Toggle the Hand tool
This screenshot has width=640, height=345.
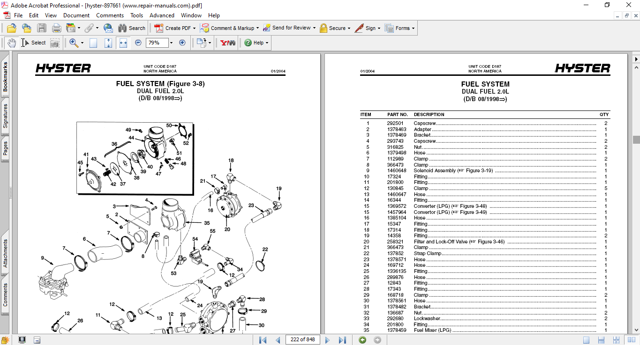(12, 43)
